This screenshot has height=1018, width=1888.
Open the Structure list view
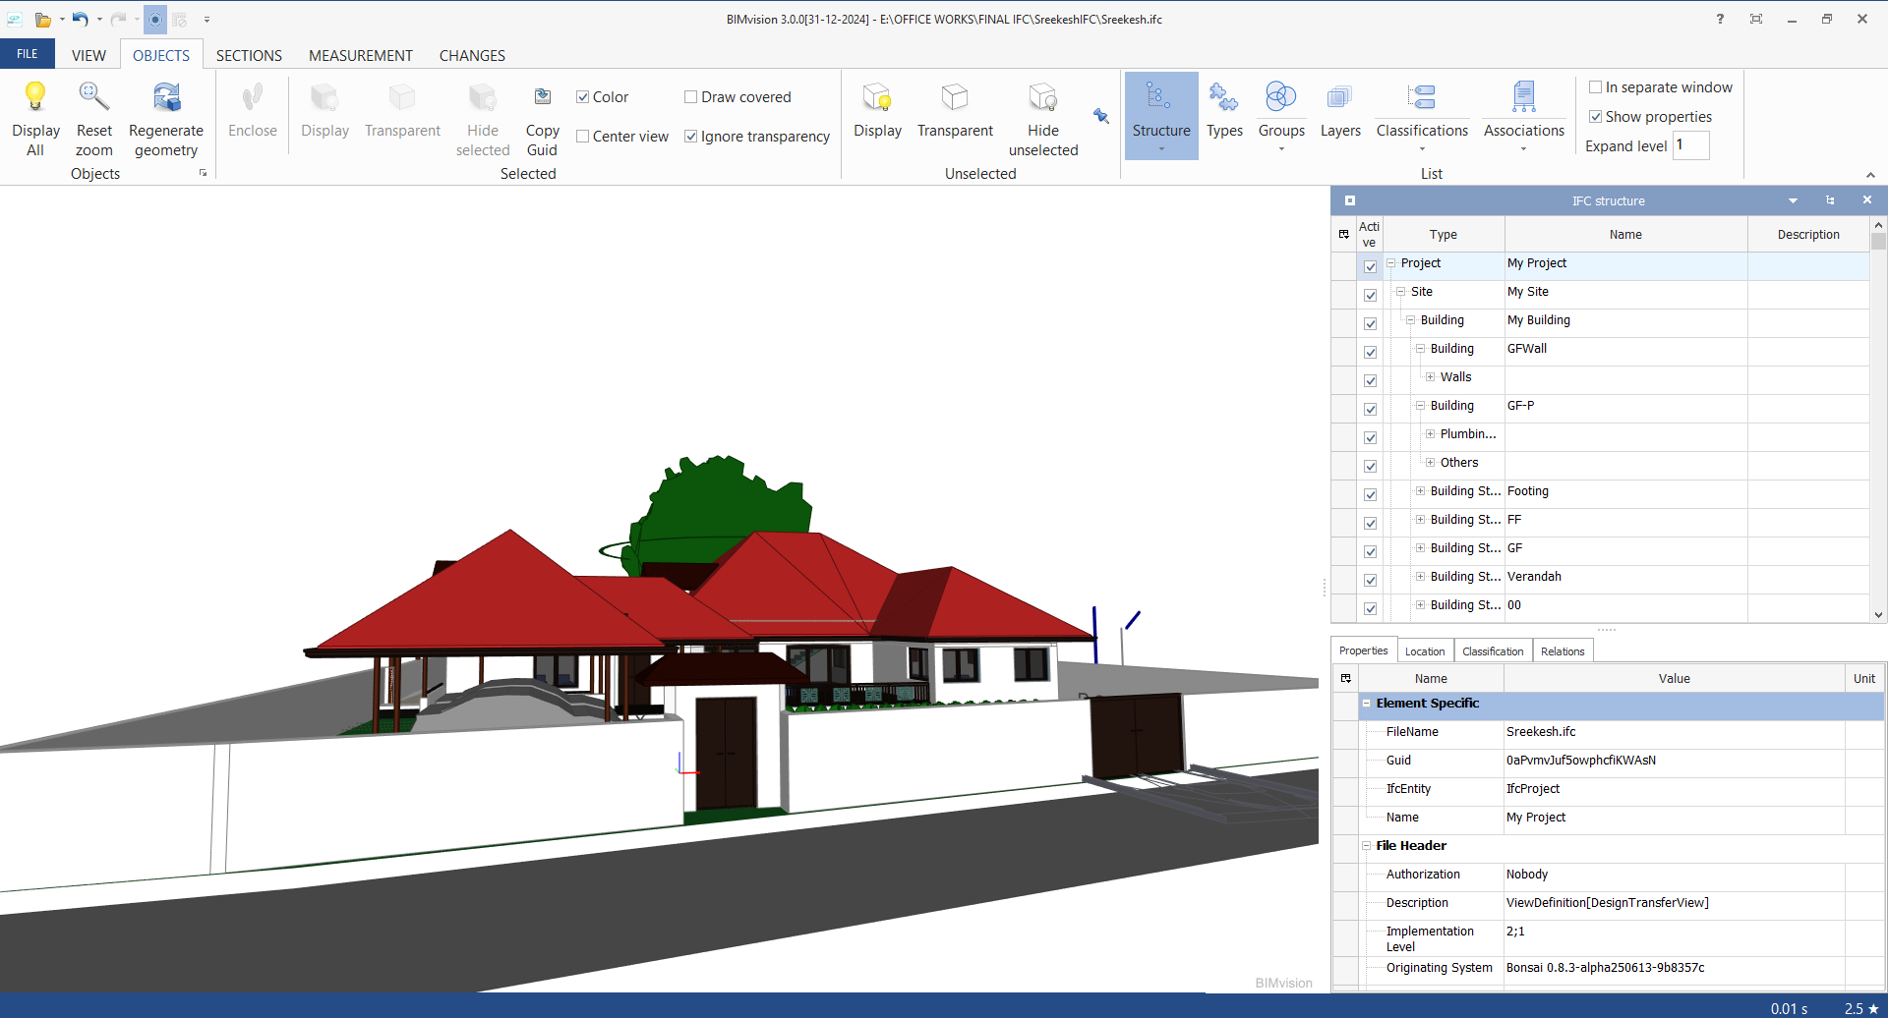[x=1161, y=115]
